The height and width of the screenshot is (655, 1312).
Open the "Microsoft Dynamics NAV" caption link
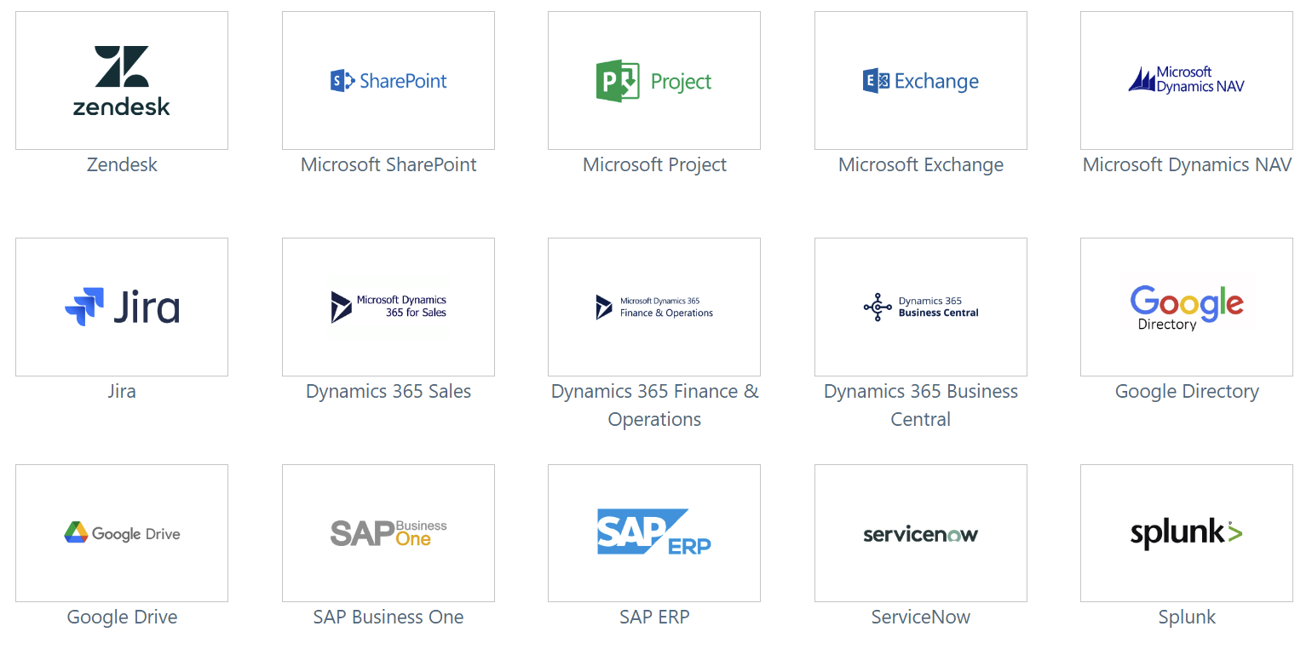tap(1187, 165)
